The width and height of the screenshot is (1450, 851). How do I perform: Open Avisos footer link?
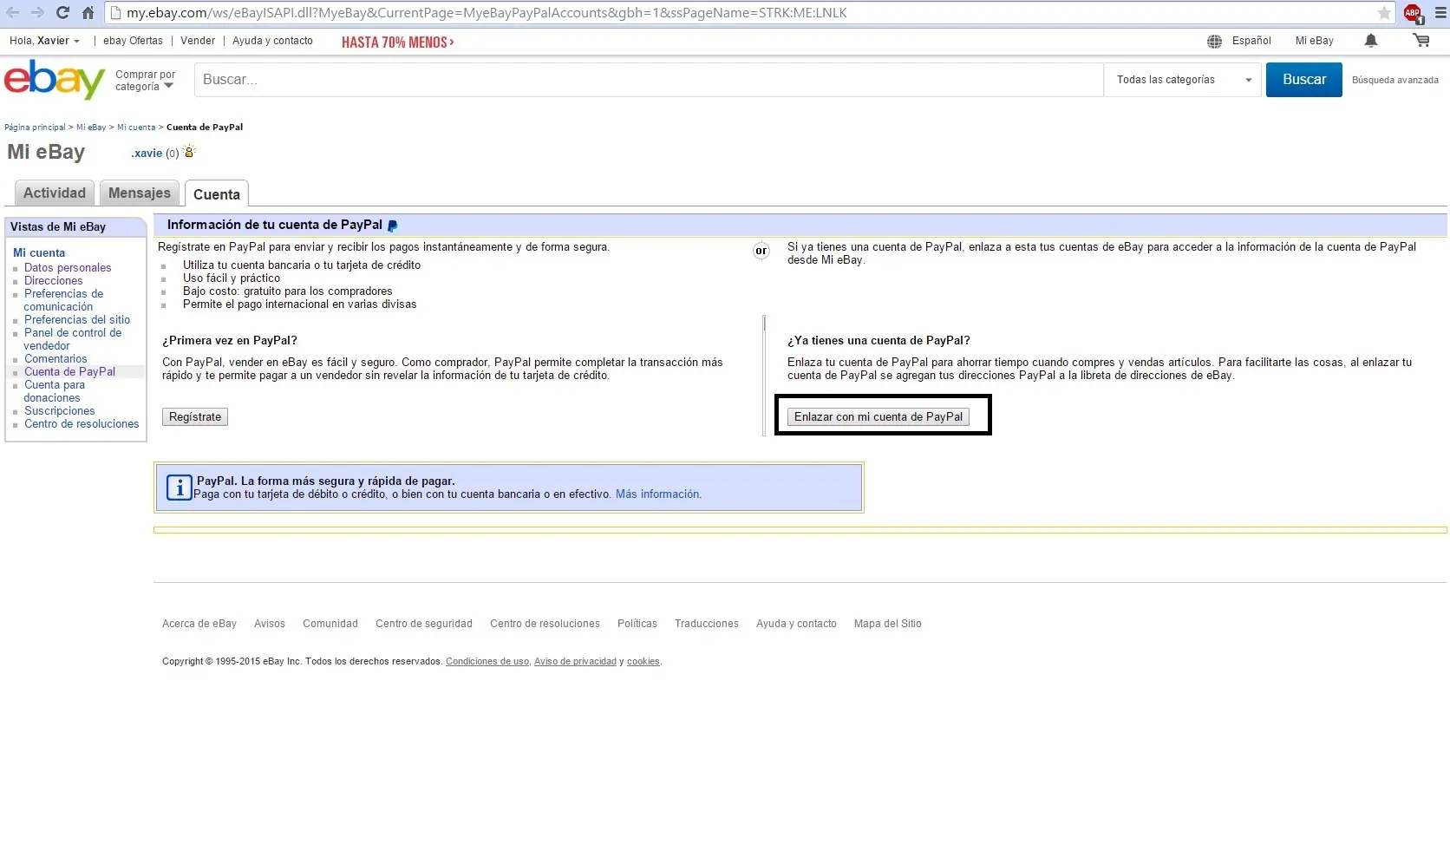[270, 624]
